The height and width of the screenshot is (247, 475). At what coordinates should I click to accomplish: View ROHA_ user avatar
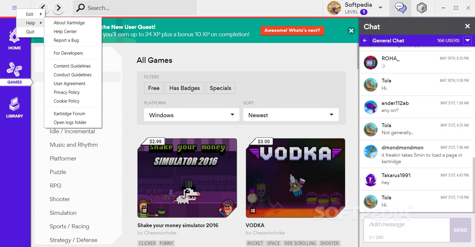[371, 62]
